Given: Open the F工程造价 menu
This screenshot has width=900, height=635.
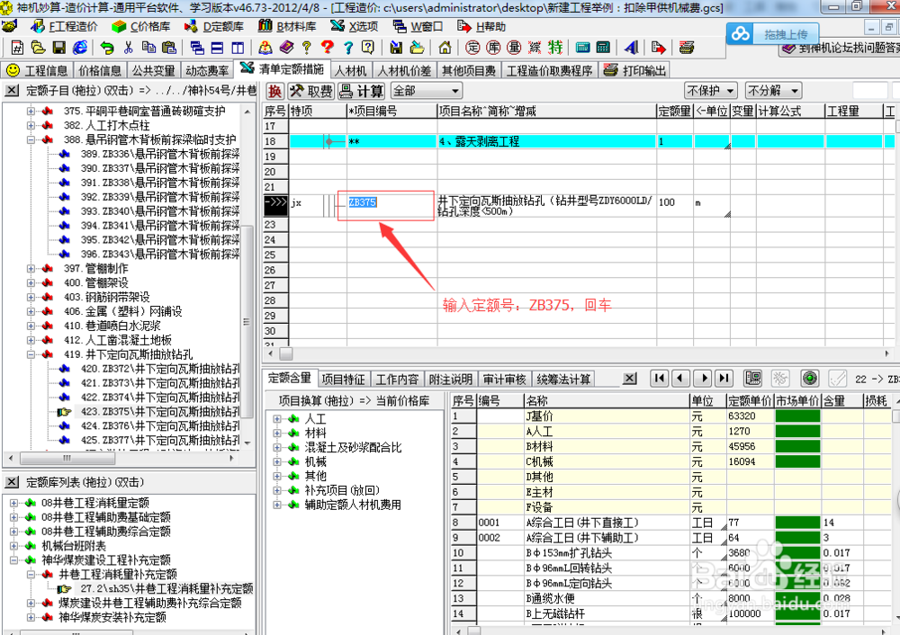Looking at the screenshot, I should [x=65, y=26].
